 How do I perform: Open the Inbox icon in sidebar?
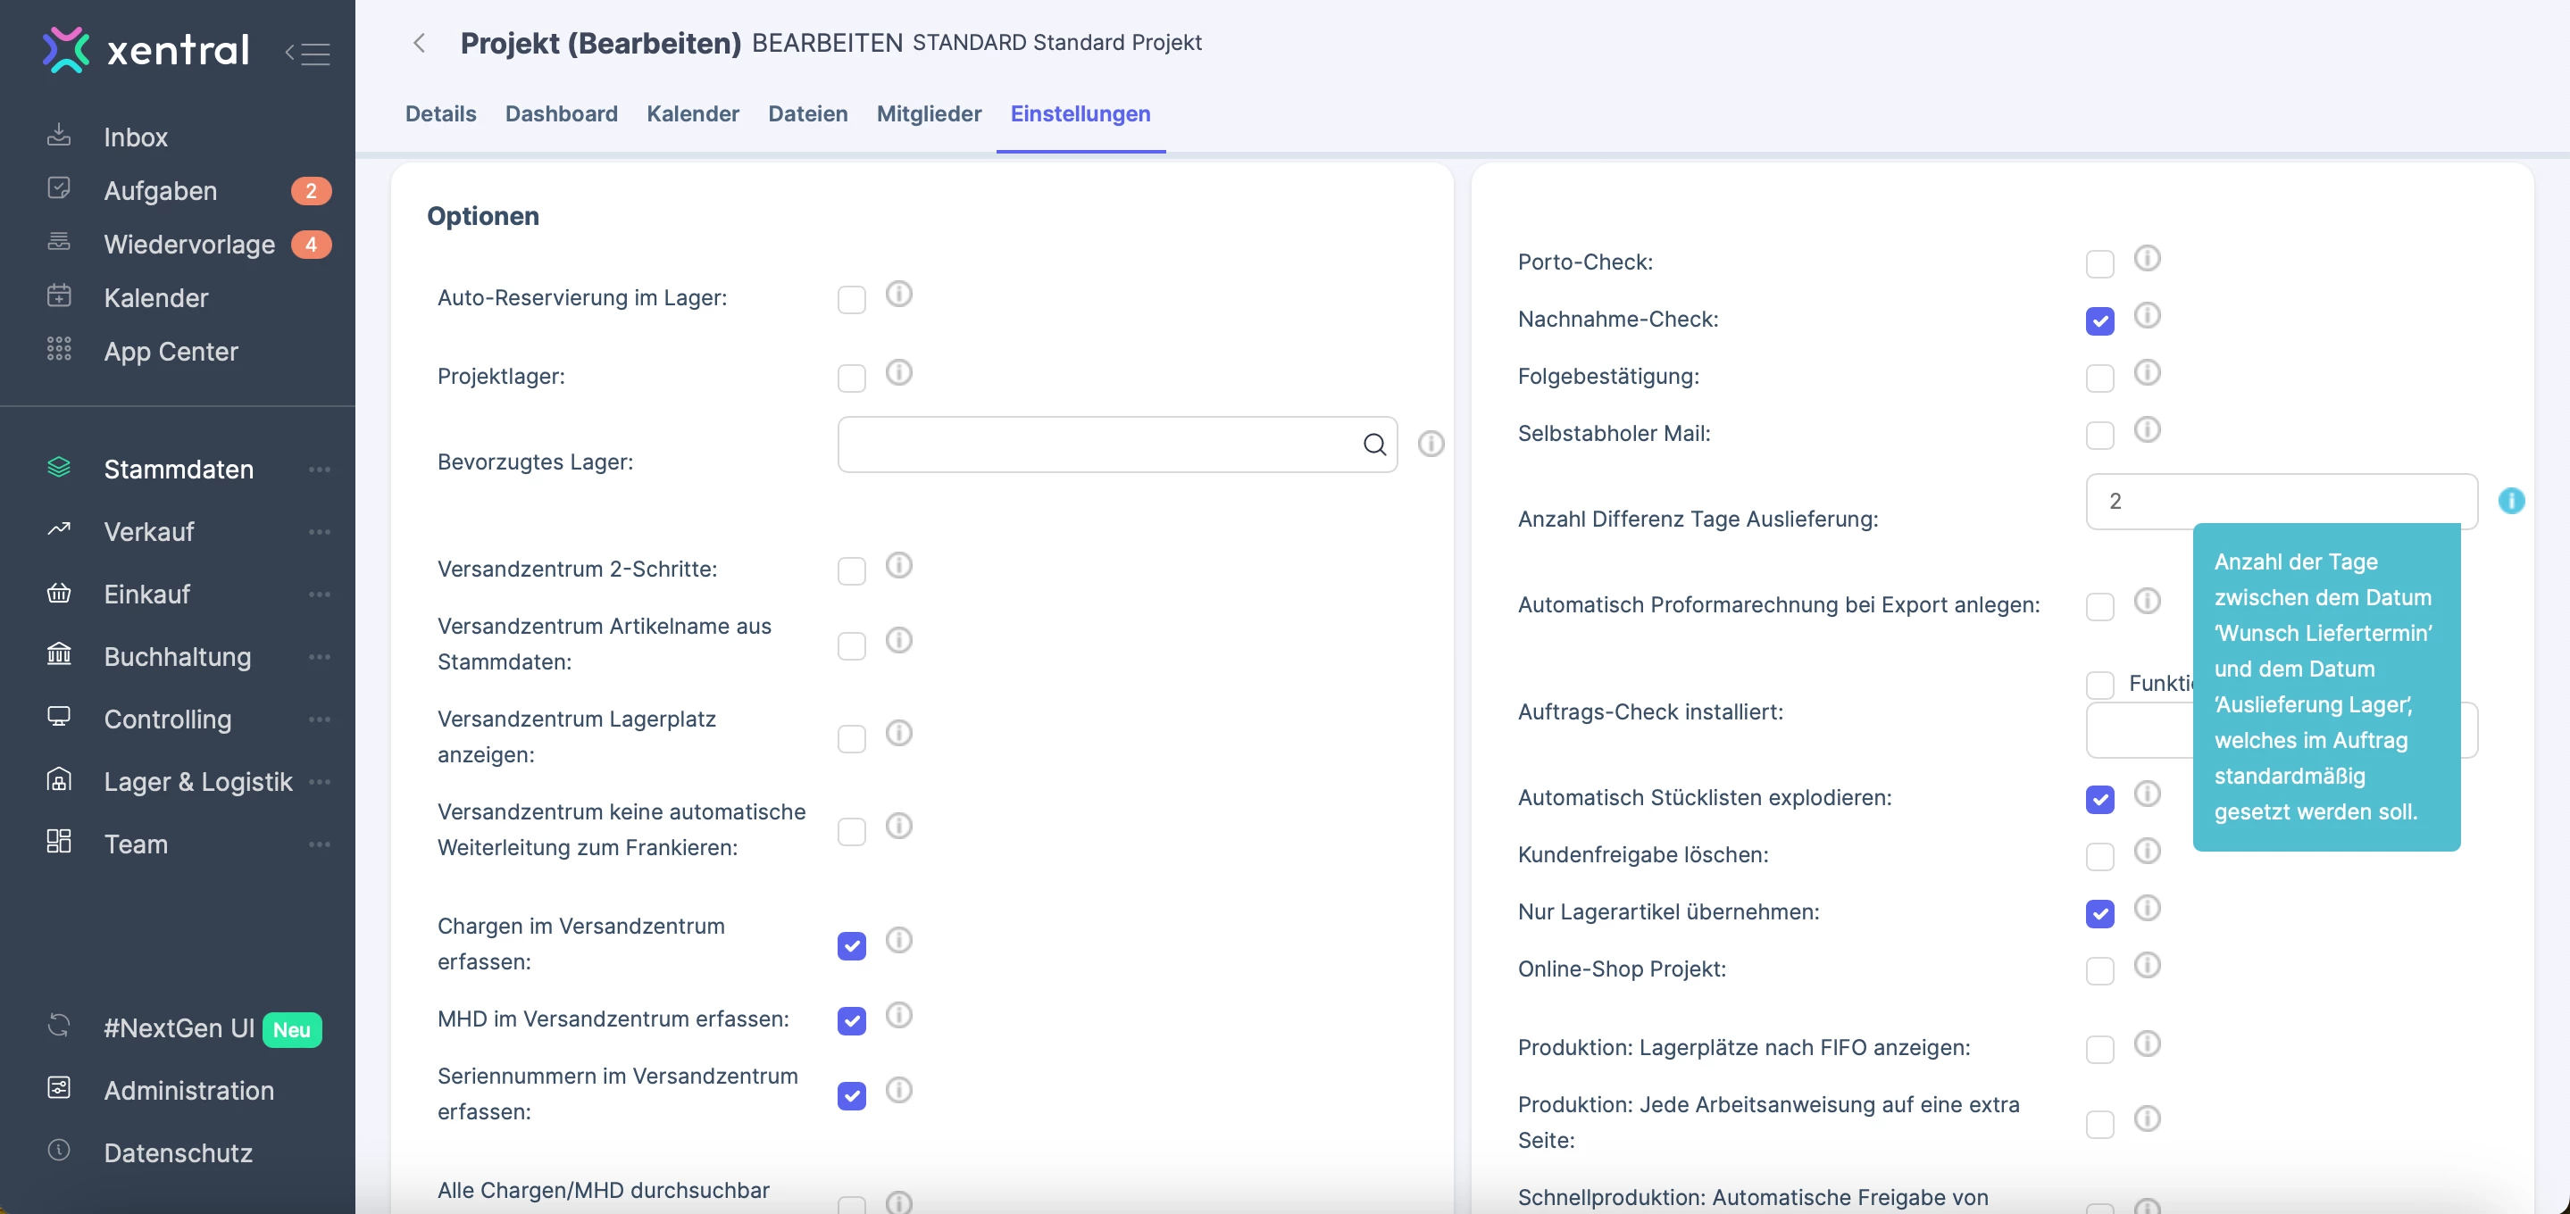coord(59,136)
